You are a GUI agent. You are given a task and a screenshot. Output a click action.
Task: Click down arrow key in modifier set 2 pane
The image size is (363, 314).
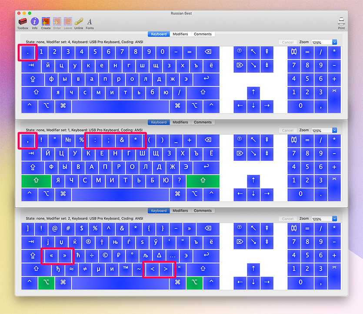(x=253, y=283)
